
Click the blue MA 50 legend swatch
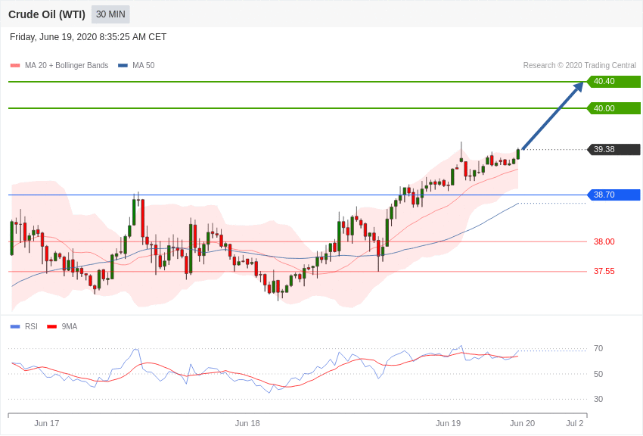click(x=123, y=66)
